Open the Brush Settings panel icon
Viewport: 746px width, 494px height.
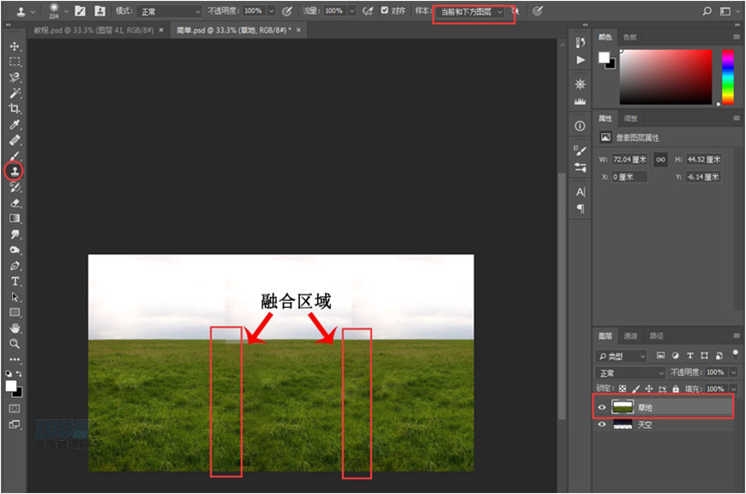point(581,150)
